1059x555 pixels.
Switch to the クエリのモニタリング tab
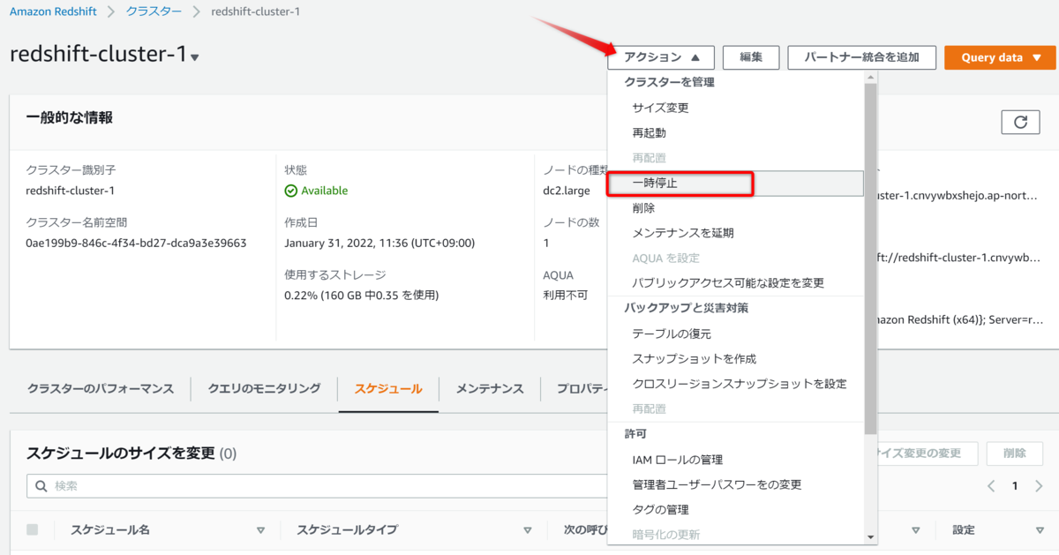coord(264,388)
